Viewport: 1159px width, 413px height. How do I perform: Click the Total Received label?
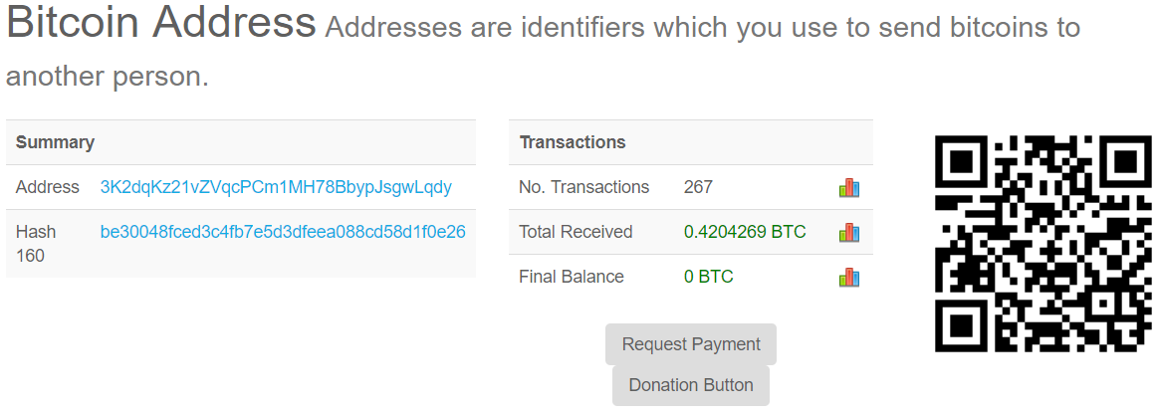[x=576, y=232]
